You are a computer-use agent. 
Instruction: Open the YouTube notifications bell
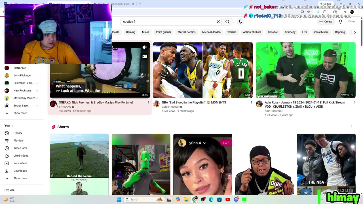coord(341,22)
